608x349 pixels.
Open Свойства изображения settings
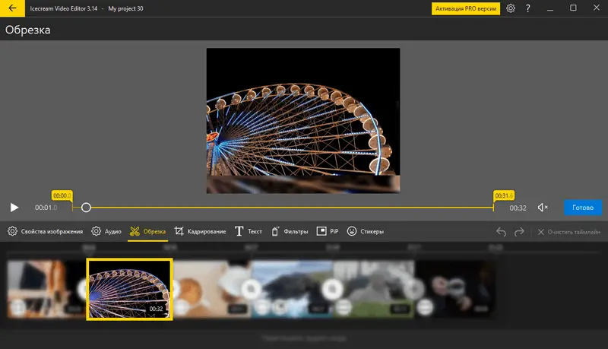pos(46,231)
